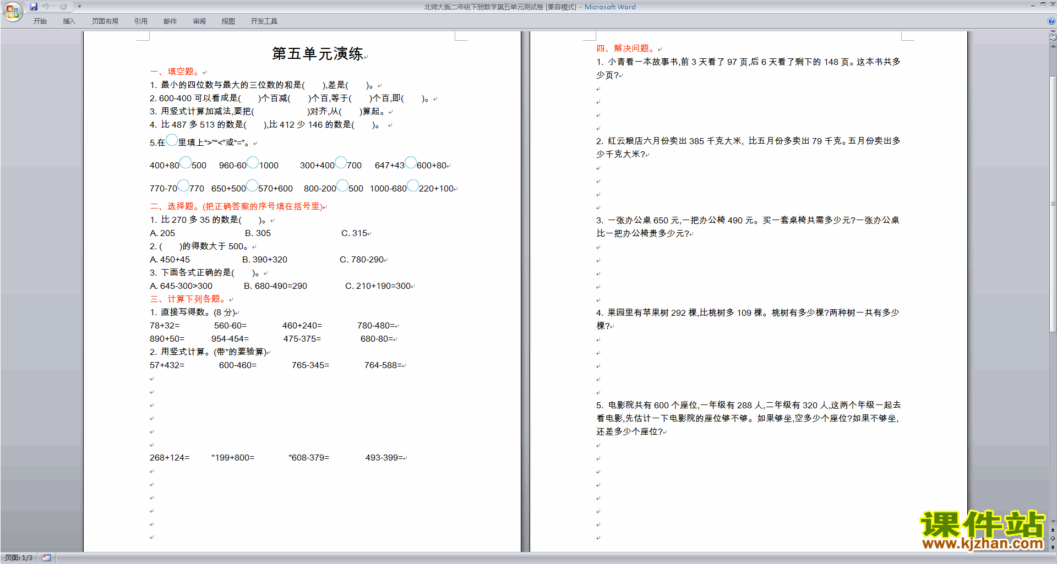This screenshot has height=564, width=1057.
Task: Click problem 3 text about 一张办公桌 650 元
Action: [748, 227]
